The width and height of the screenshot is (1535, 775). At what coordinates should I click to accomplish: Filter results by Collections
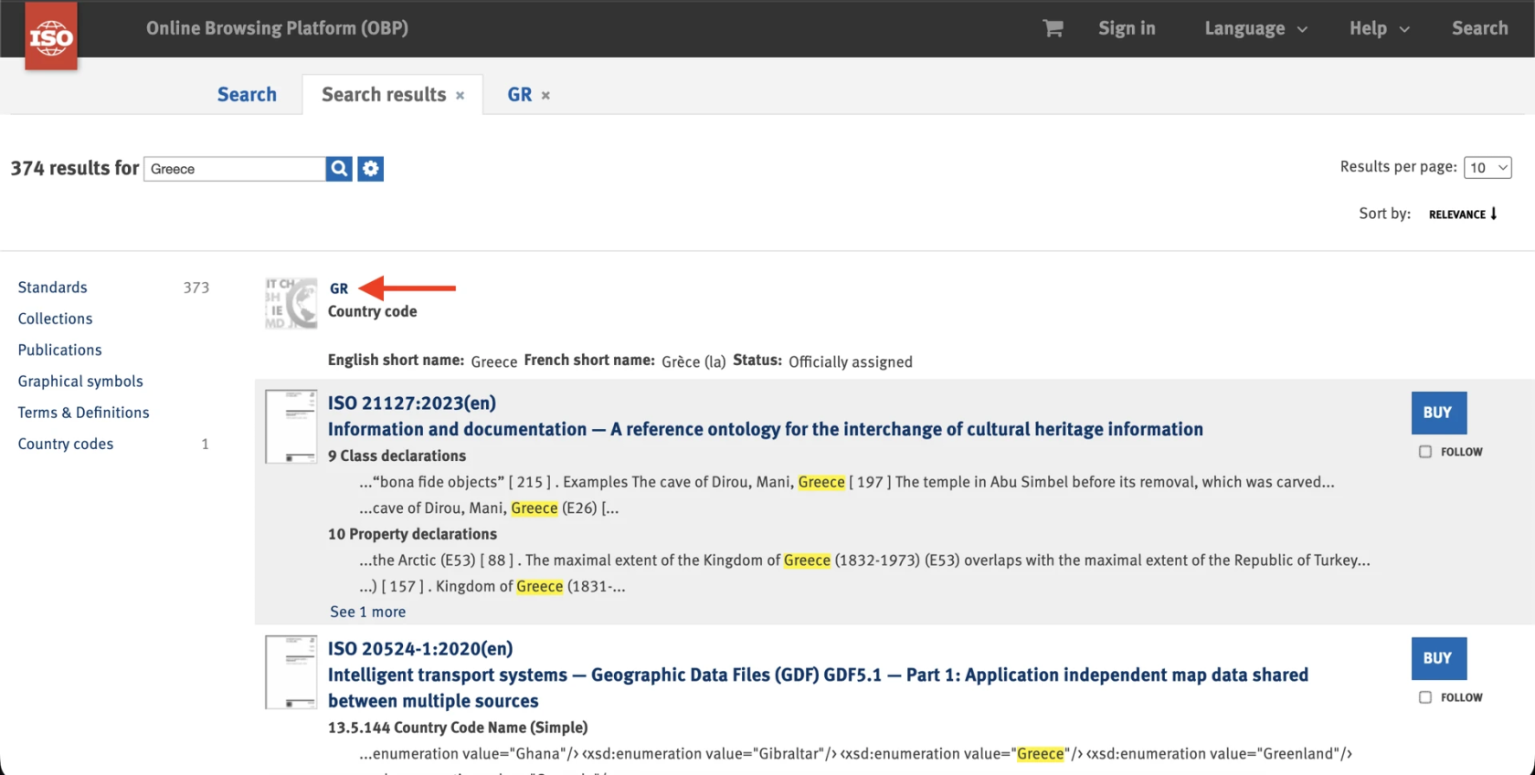pyautogui.click(x=56, y=319)
